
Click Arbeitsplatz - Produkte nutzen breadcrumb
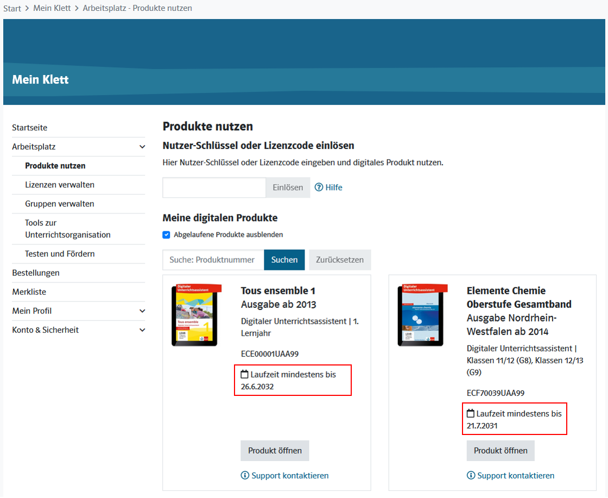(x=137, y=8)
